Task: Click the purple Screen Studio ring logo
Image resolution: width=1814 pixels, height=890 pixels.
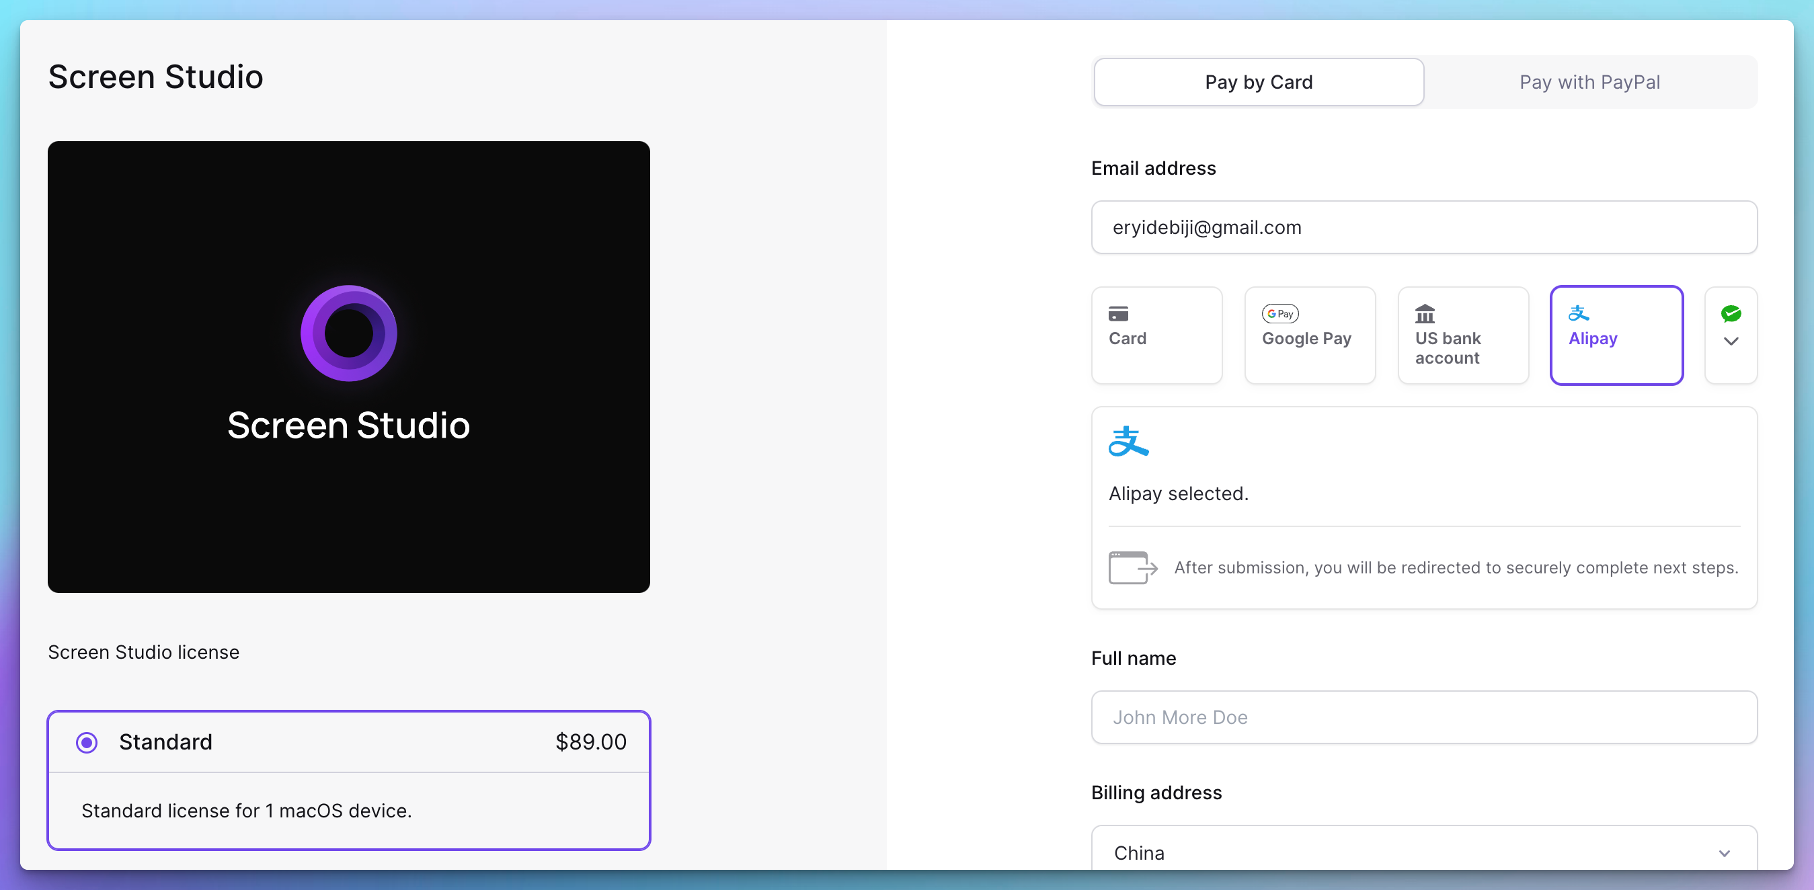Action: coord(348,333)
